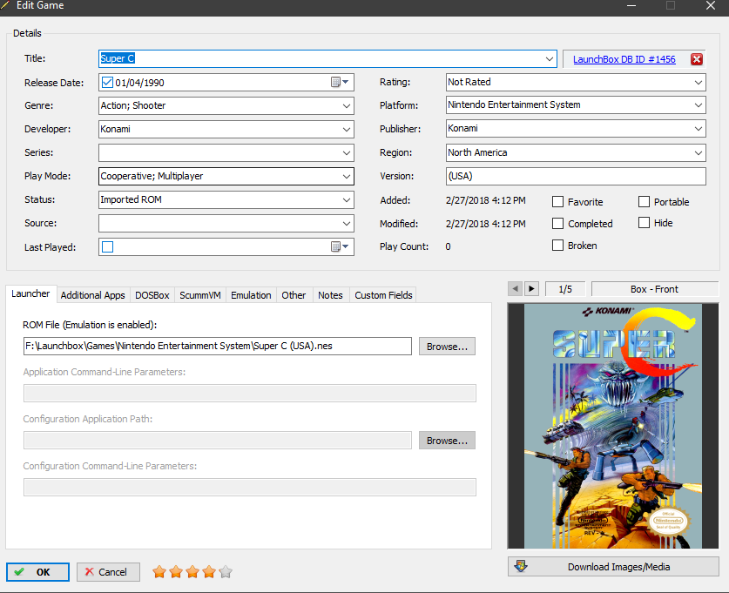Set rating to four stars
Viewport: 729px width, 593px height.
(209, 571)
